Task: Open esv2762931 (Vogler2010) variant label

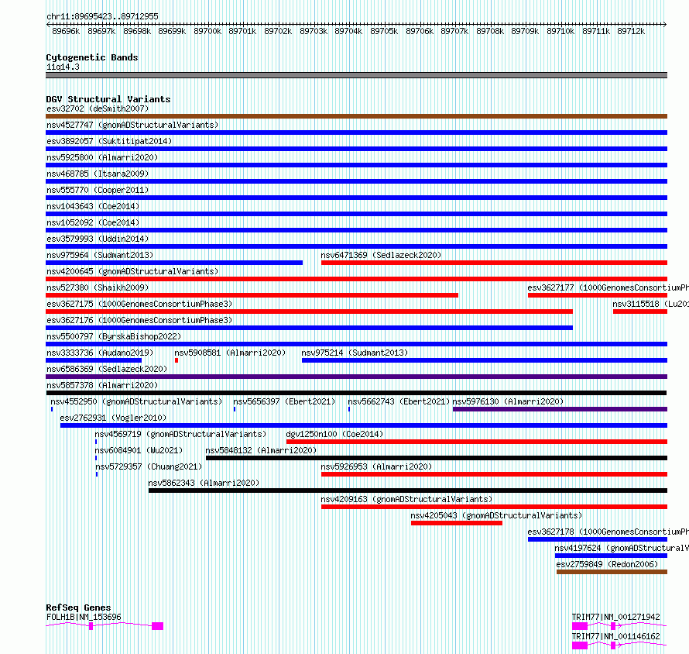Action: pos(113,418)
